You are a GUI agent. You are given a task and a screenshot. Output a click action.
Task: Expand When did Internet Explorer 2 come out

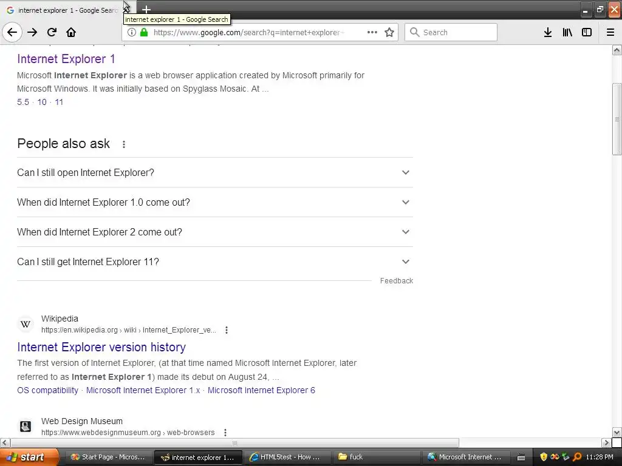215,232
